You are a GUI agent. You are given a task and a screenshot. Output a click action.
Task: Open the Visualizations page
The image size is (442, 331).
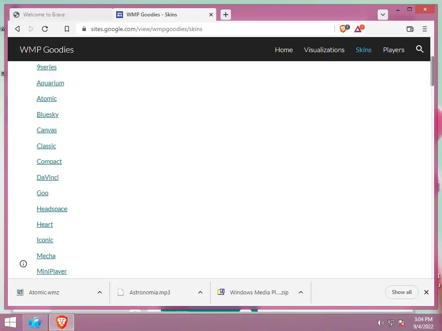click(324, 50)
